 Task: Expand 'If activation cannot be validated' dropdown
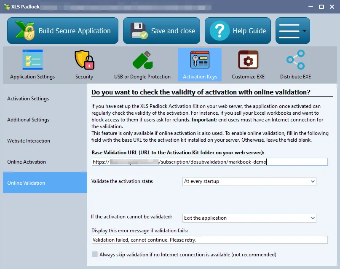tap(249, 218)
